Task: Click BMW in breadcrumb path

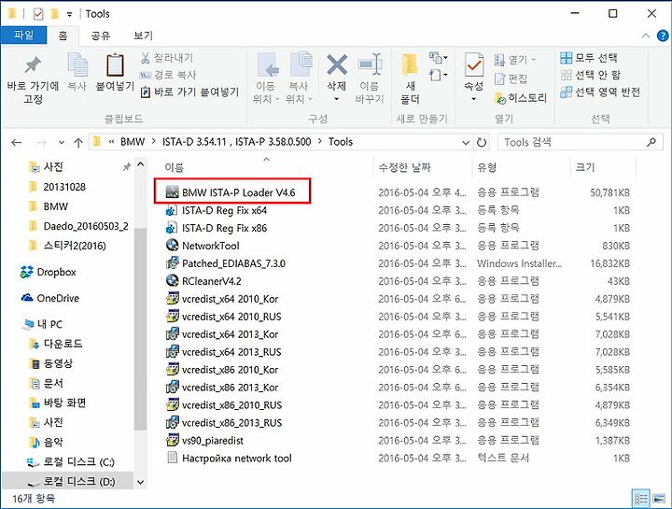Action: (133, 142)
